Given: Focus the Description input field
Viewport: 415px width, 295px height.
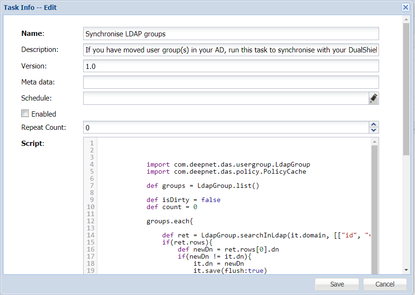Looking at the screenshot, I should tap(231, 50).
